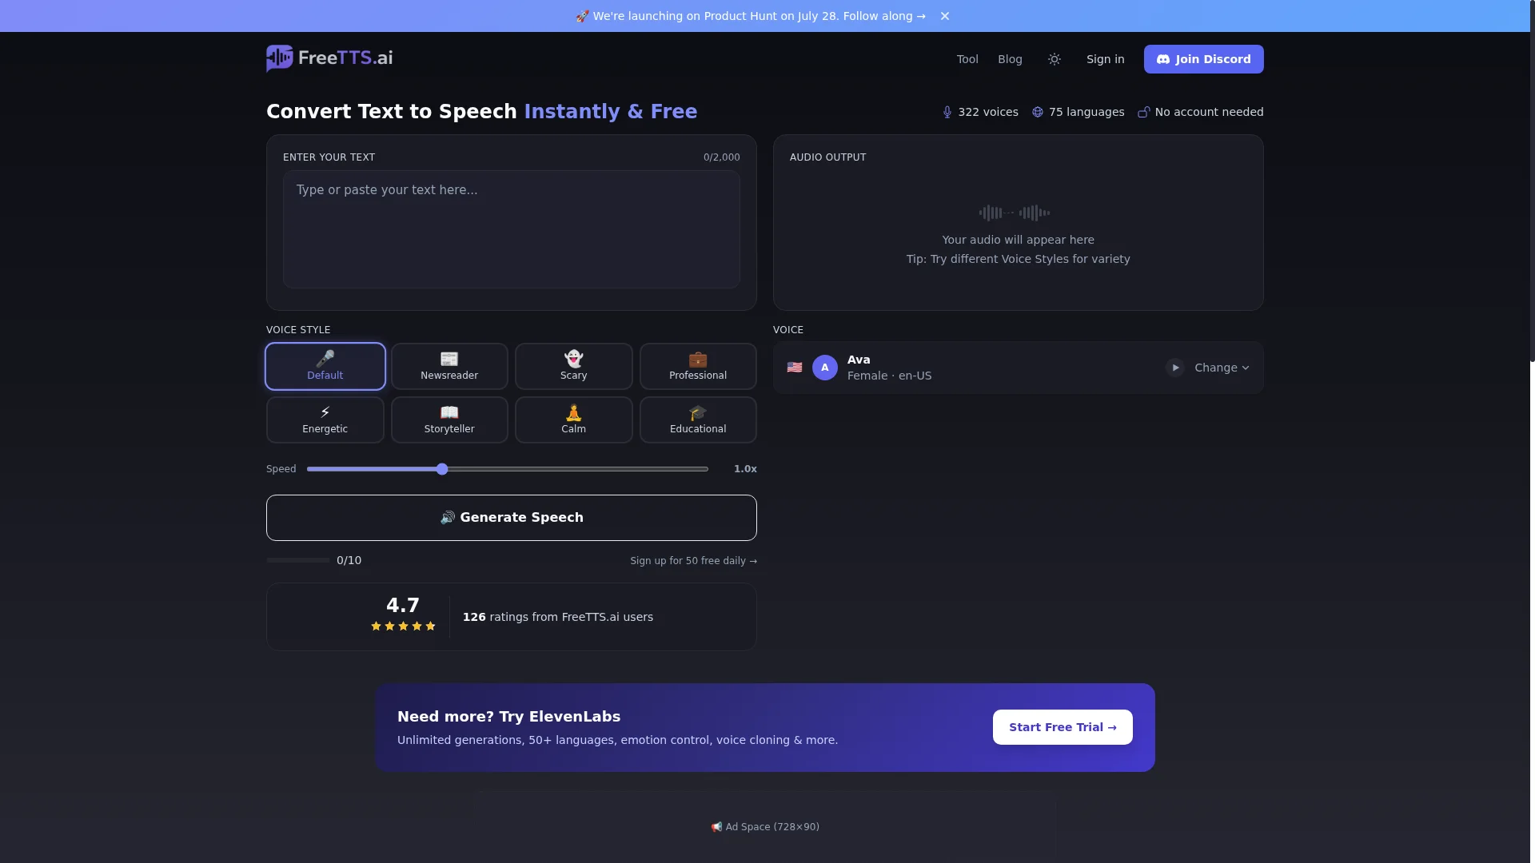Click the globe icon beside 75 languages
1535x863 pixels.
pyautogui.click(x=1038, y=112)
